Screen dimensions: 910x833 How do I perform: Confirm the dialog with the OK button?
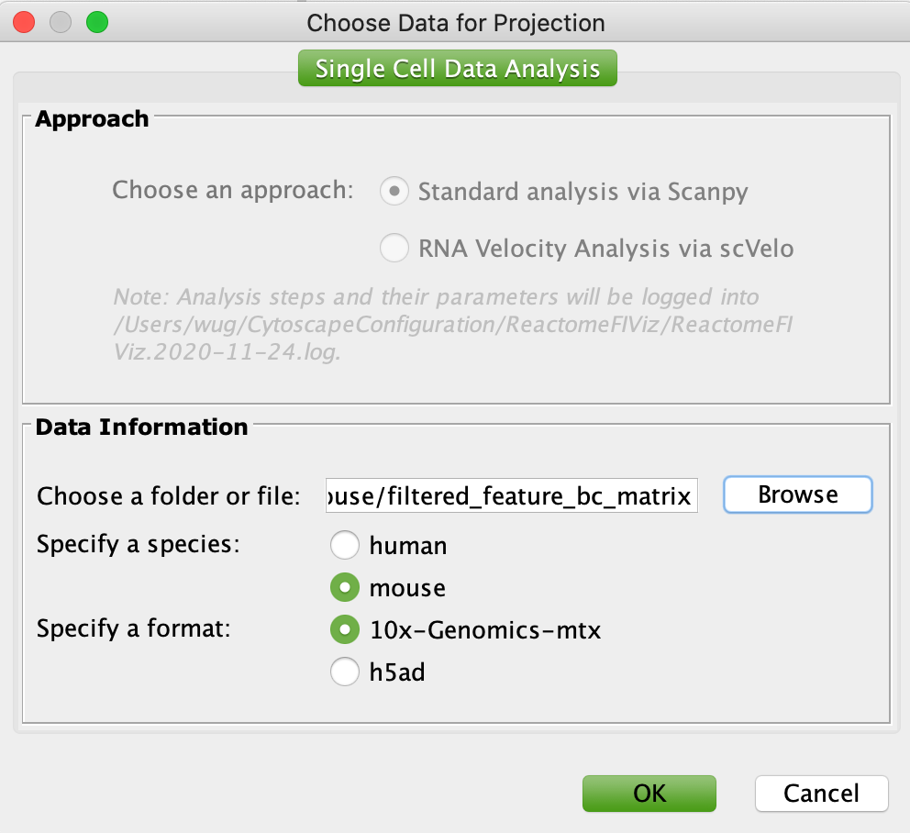click(649, 793)
